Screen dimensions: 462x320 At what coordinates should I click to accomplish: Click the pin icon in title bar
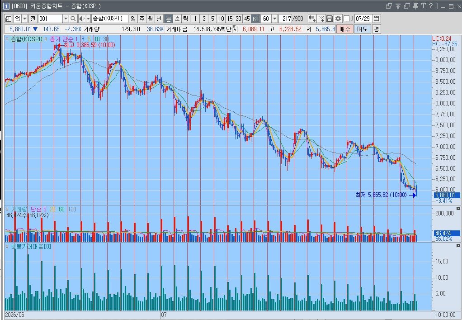coord(416,6)
